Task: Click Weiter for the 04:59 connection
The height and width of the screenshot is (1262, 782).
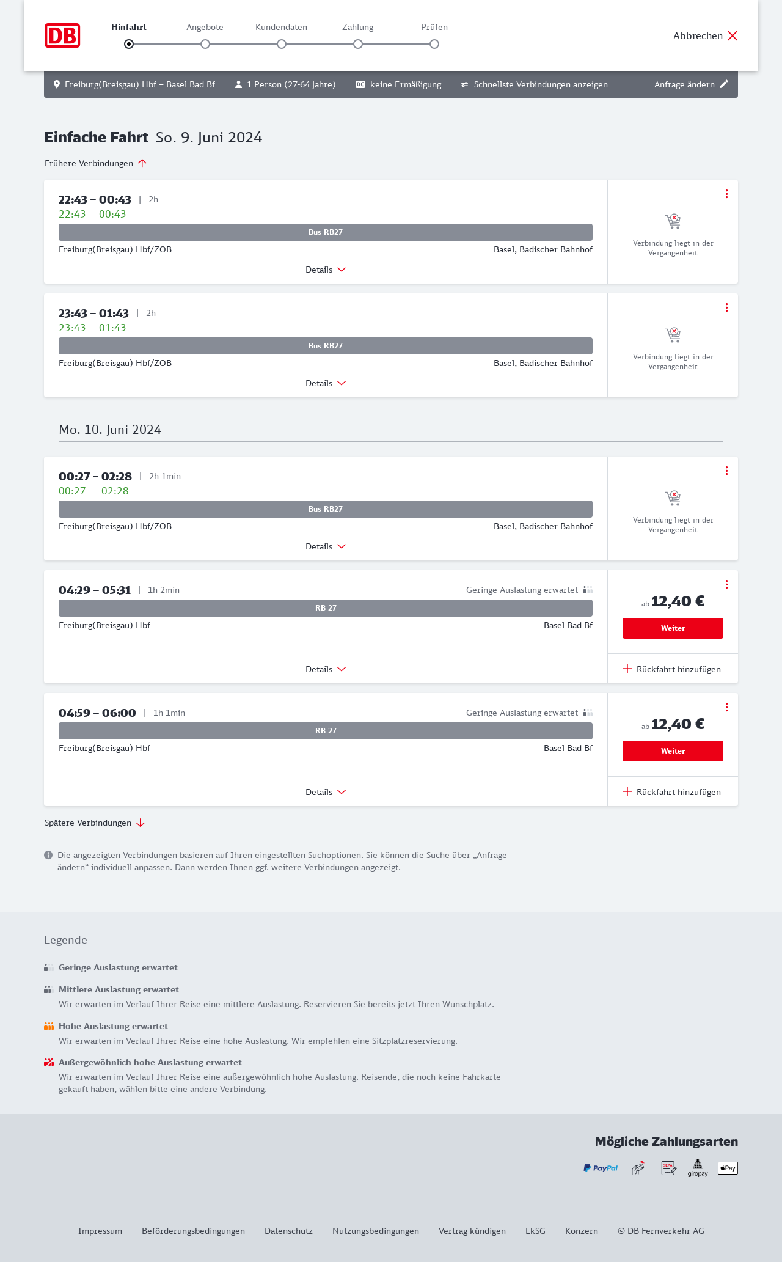Action: pyautogui.click(x=673, y=751)
